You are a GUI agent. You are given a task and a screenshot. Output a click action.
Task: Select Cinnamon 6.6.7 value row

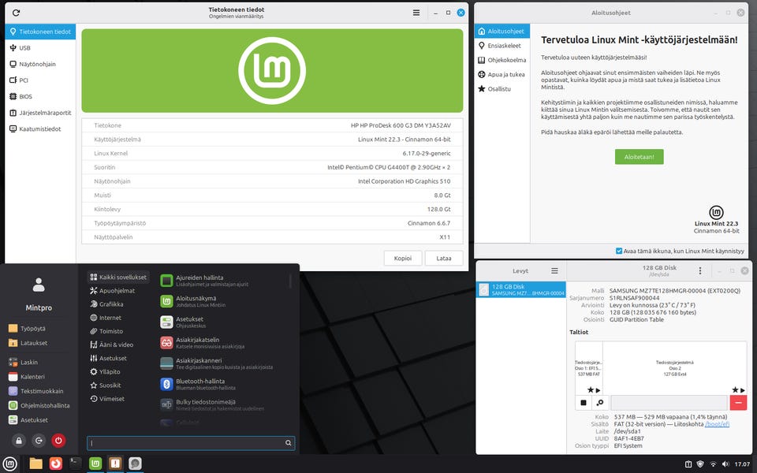click(272, 223)
